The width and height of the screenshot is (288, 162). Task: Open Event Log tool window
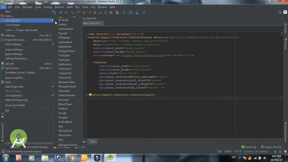click(x=249, y=147)
